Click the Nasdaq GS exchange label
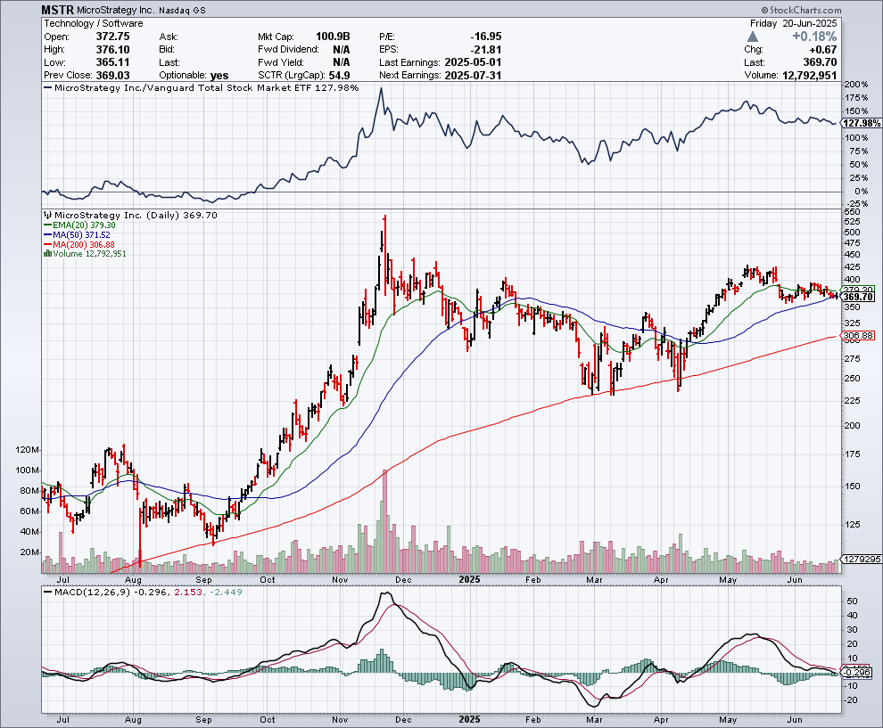The image size is (883, 728). click(182, 10)
